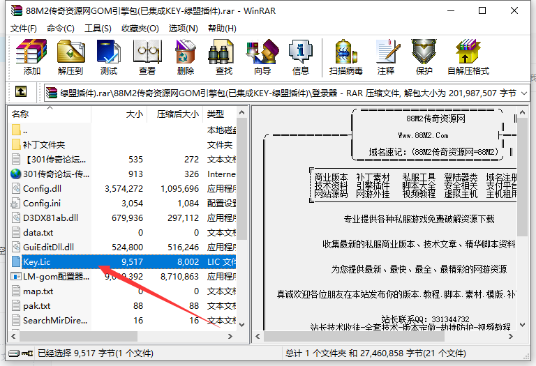Image resolution: width=536 pixels, height=366 pixels.
Task: Sort by the 大小 column header
Action: point(119,114)
